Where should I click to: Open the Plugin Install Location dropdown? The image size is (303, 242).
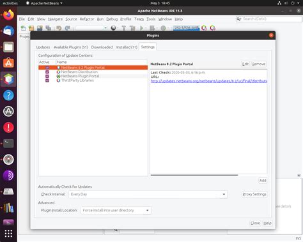click(x=116, y=210)
